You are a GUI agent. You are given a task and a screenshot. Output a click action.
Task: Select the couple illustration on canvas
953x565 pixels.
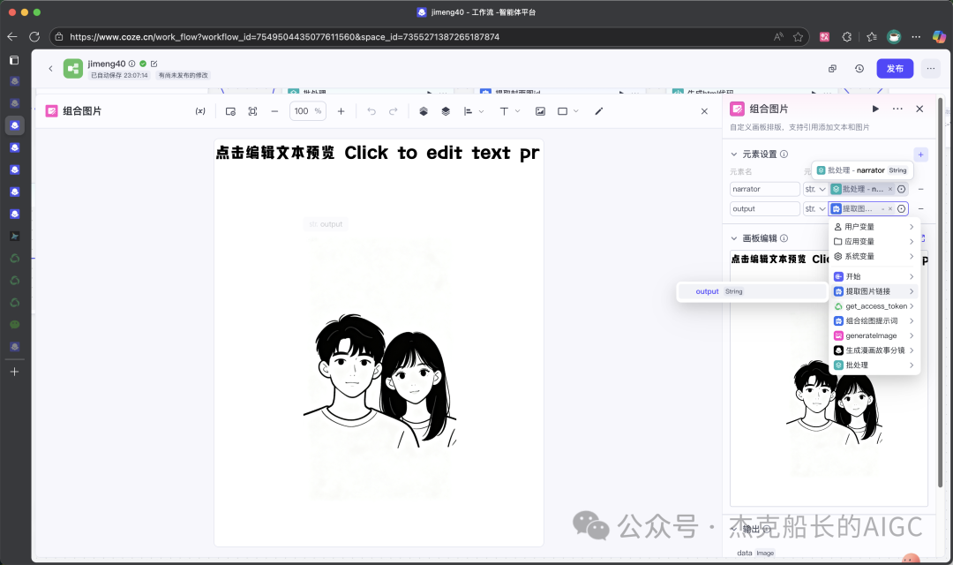[x=380, y=381]
